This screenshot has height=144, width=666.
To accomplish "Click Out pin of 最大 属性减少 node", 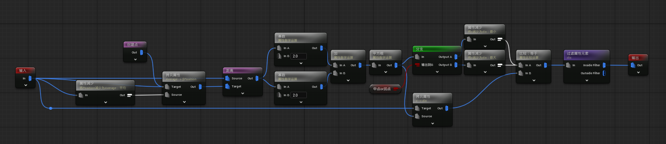I will pos(499,65).
